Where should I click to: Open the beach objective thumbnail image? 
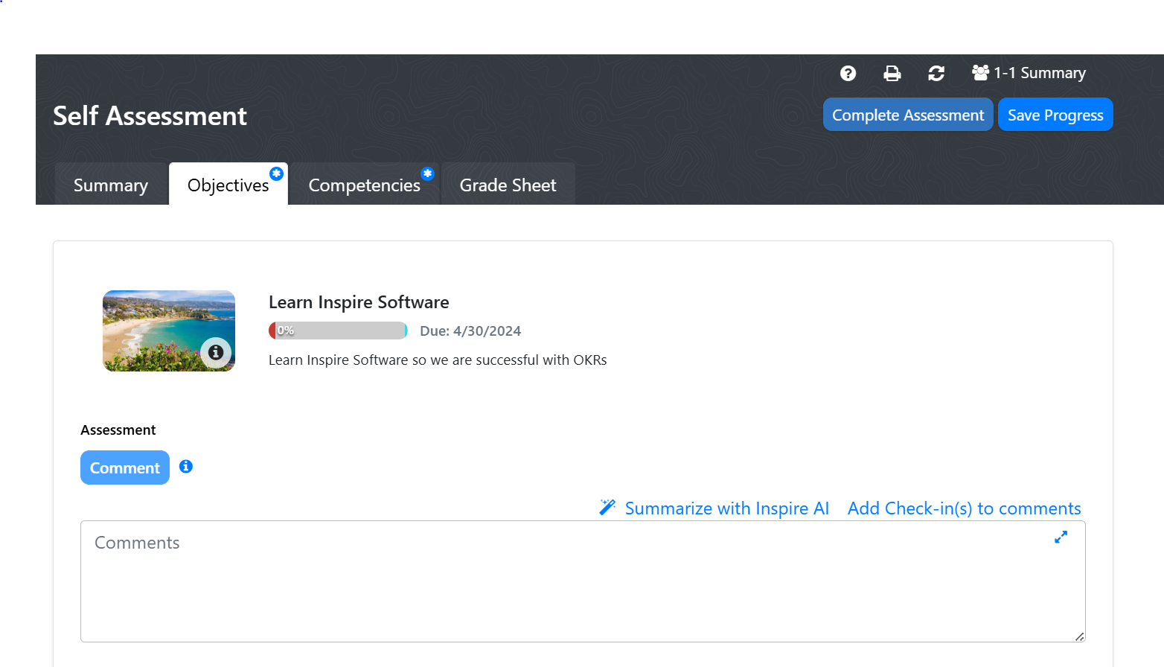click(169, 331)
